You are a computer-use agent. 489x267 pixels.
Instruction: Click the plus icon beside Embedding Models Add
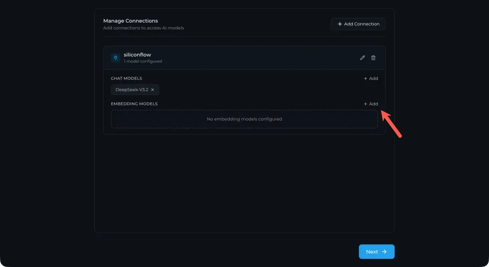tap(366, 104)
